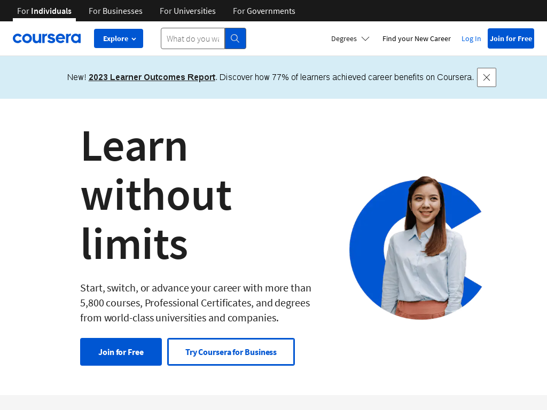Click the magnifying glass search button
Screen dimensions: 547x410
(x=235, y=38)
